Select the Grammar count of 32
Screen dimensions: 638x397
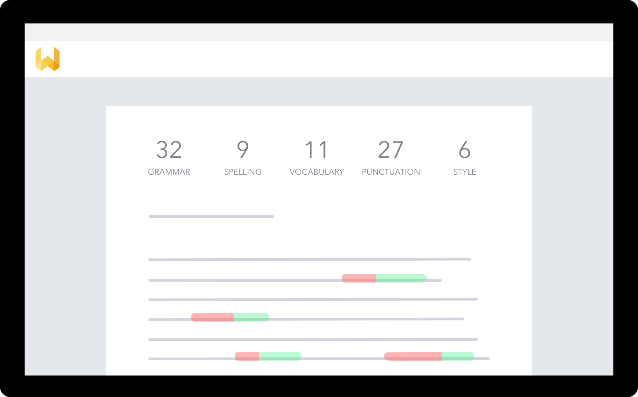(x=169, y=150)
